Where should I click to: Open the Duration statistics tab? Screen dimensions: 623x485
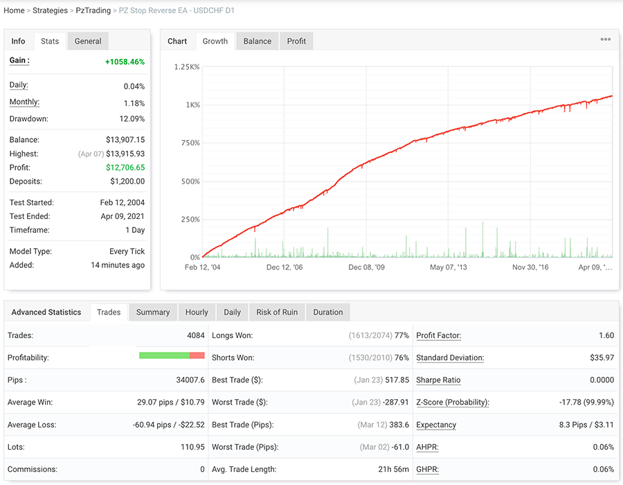pyautogui.click(x=328, y=312)
